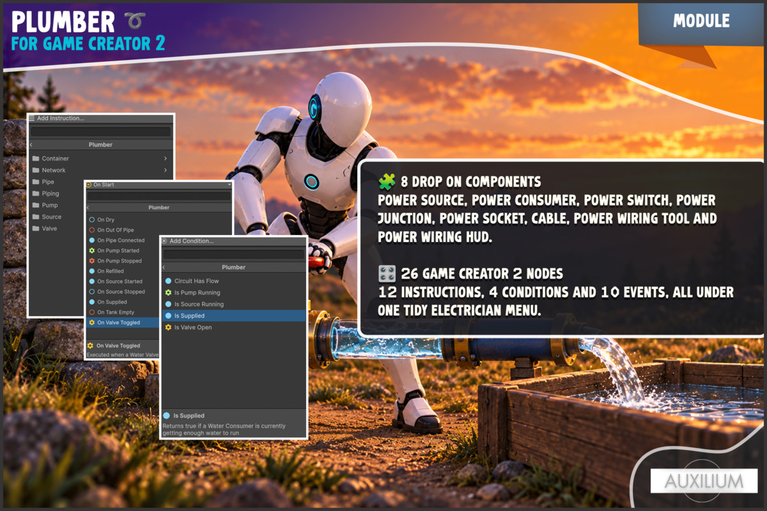Click the AUXILIUM logo badge
This screenshot has height=511, width=767.
coord(704,481)
